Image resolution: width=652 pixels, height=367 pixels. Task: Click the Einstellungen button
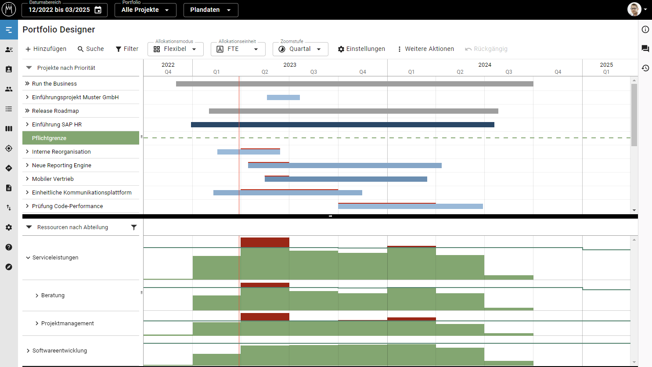coord(361,49)
